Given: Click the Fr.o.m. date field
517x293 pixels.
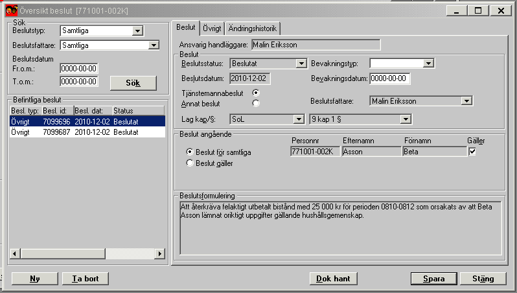Looking at the screenshot, I should coord(79,68).
